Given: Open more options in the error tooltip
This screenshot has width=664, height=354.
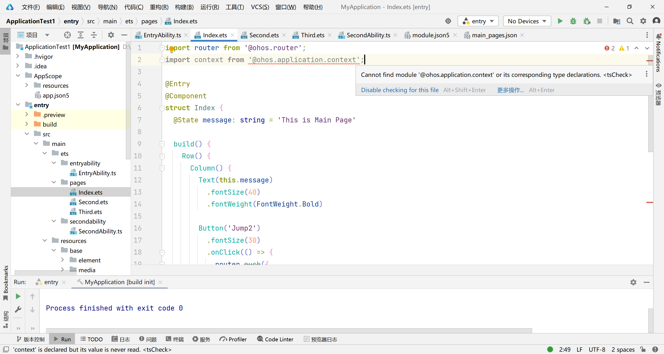Looking at the screenshot, I should [646, 74].
